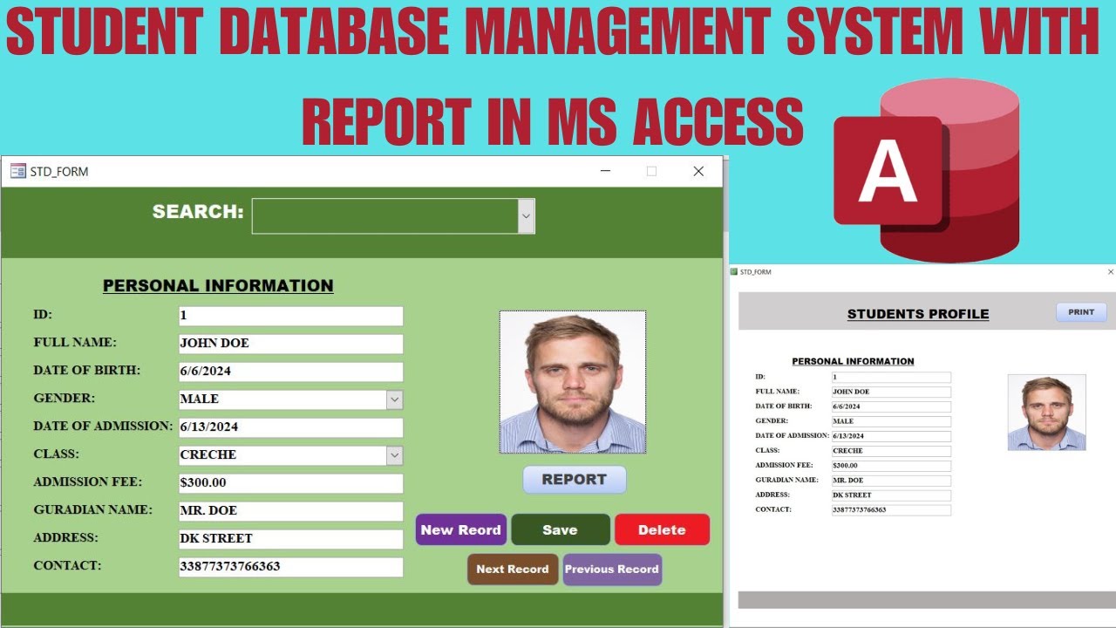Image resolution: width=1116 pixels, height=628 pixels.
Task: Click ADDRESS field in Students Profile report
Action: click(891, 495)
